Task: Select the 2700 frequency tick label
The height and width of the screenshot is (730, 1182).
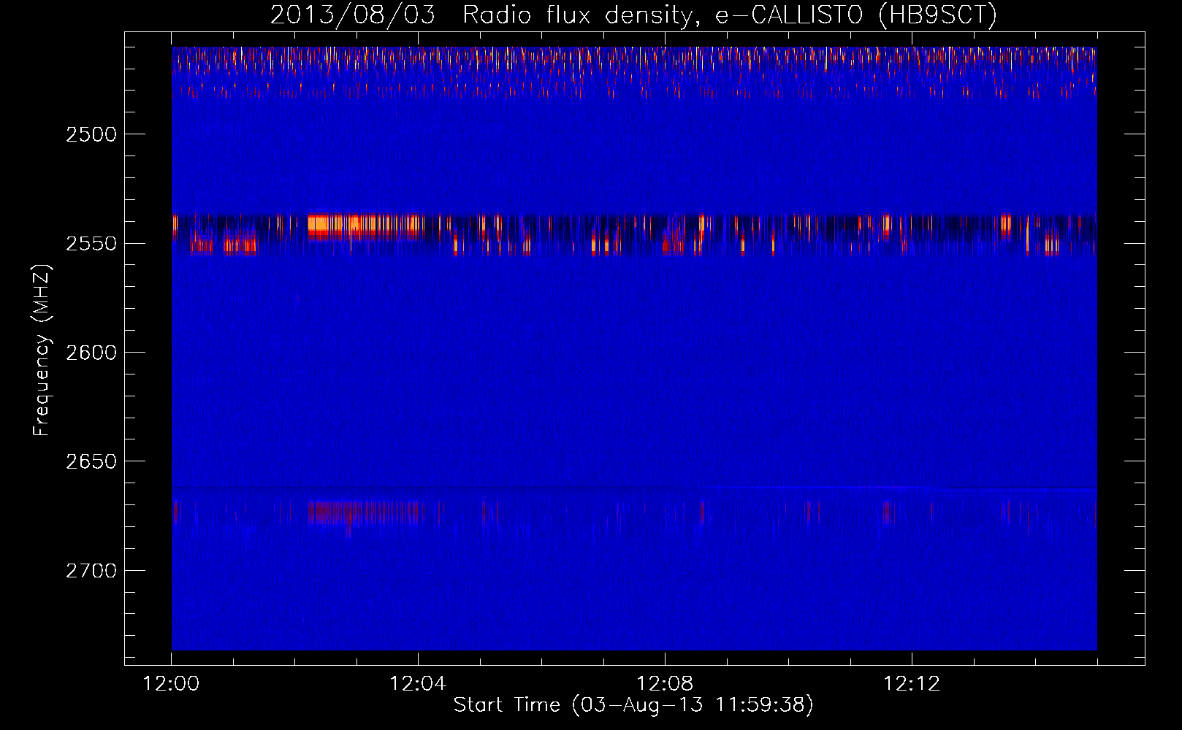Action: [x=91, y=571]
